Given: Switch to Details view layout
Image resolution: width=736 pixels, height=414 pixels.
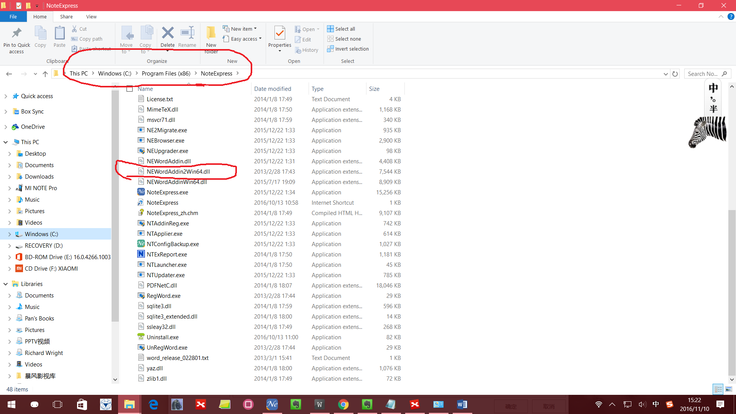Looking at the screenshot, I should pos(718,389).
